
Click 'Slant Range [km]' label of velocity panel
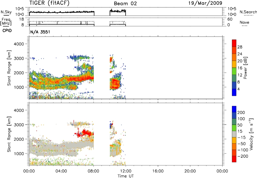9,134
